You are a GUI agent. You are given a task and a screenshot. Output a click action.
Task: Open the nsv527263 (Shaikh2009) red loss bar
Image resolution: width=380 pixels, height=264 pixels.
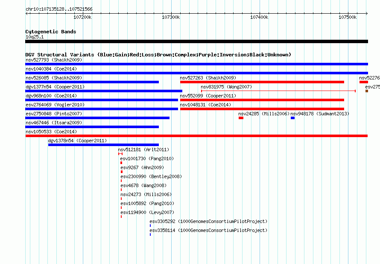[262, 82]
